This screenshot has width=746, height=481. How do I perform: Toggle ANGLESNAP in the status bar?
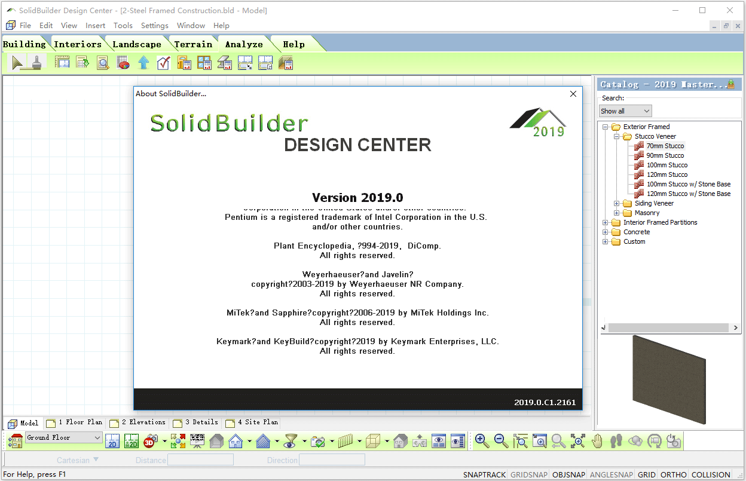pyautogui.click(x=611, y=475)
